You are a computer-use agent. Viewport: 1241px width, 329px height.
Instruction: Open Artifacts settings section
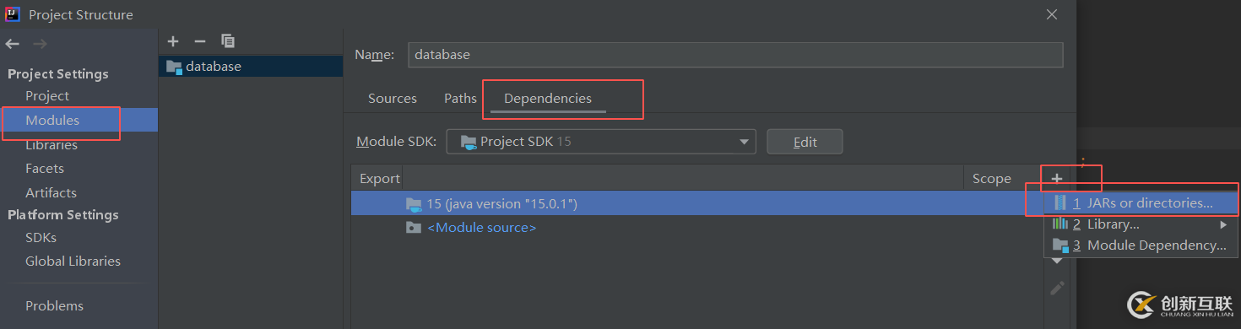point(51,193)
